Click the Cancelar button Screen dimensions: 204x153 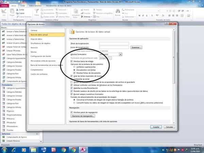point(169,127)
